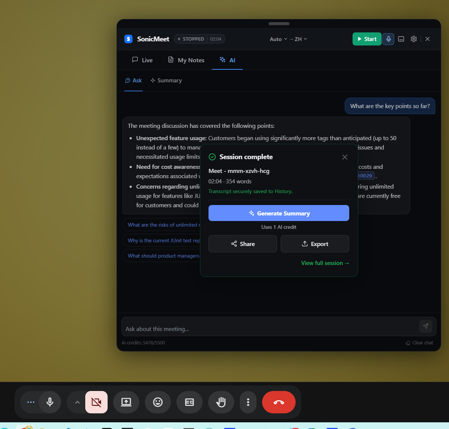Click 'Transcript securely saved to History.' text
Image resolution: width=449 pixels, height=429 pixels.
pyautogui.click(x=251, y=191)
